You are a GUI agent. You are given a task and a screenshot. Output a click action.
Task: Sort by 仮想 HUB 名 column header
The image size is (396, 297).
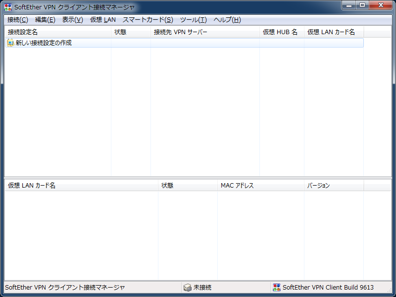point(282,32)
